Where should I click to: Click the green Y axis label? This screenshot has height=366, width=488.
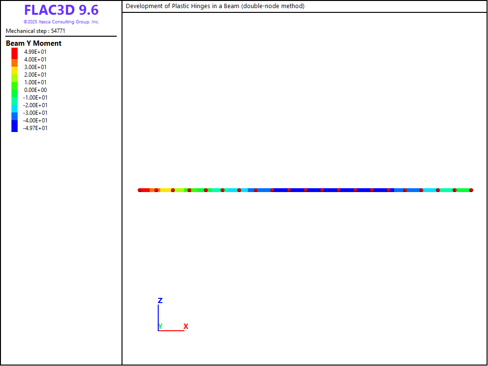click(x=161, y=326)
